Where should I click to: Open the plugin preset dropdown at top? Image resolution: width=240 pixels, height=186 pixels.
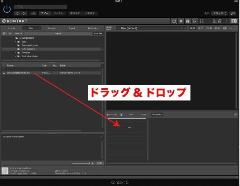click(x=40, y=7)
